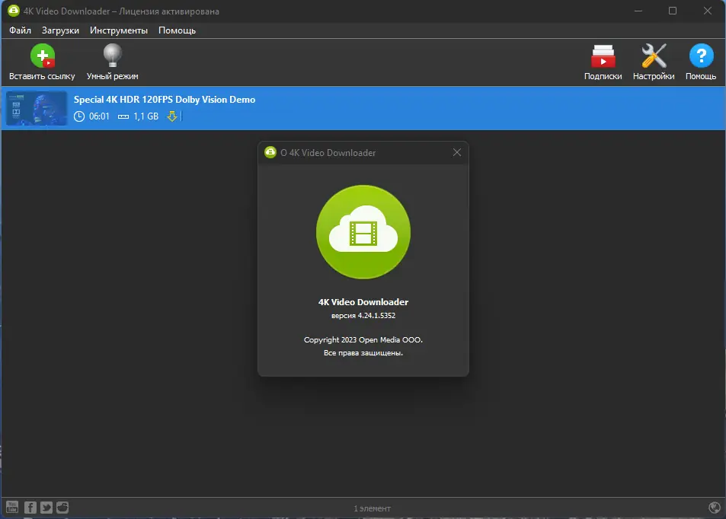Image resolution: width=726 pixels, height=519 pixels.
Task: Open Помощь via the question mark icon
Action: pos(699,56)
